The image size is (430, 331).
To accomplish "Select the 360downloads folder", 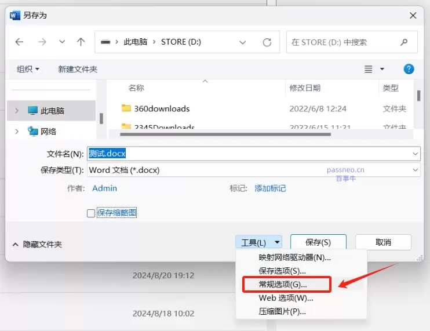I will (162, 109).
